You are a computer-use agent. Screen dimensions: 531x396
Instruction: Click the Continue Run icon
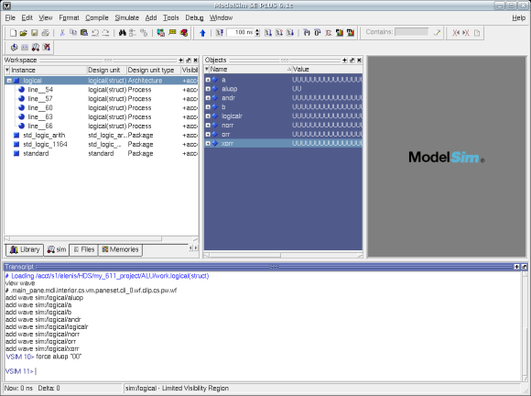point(279,33)
